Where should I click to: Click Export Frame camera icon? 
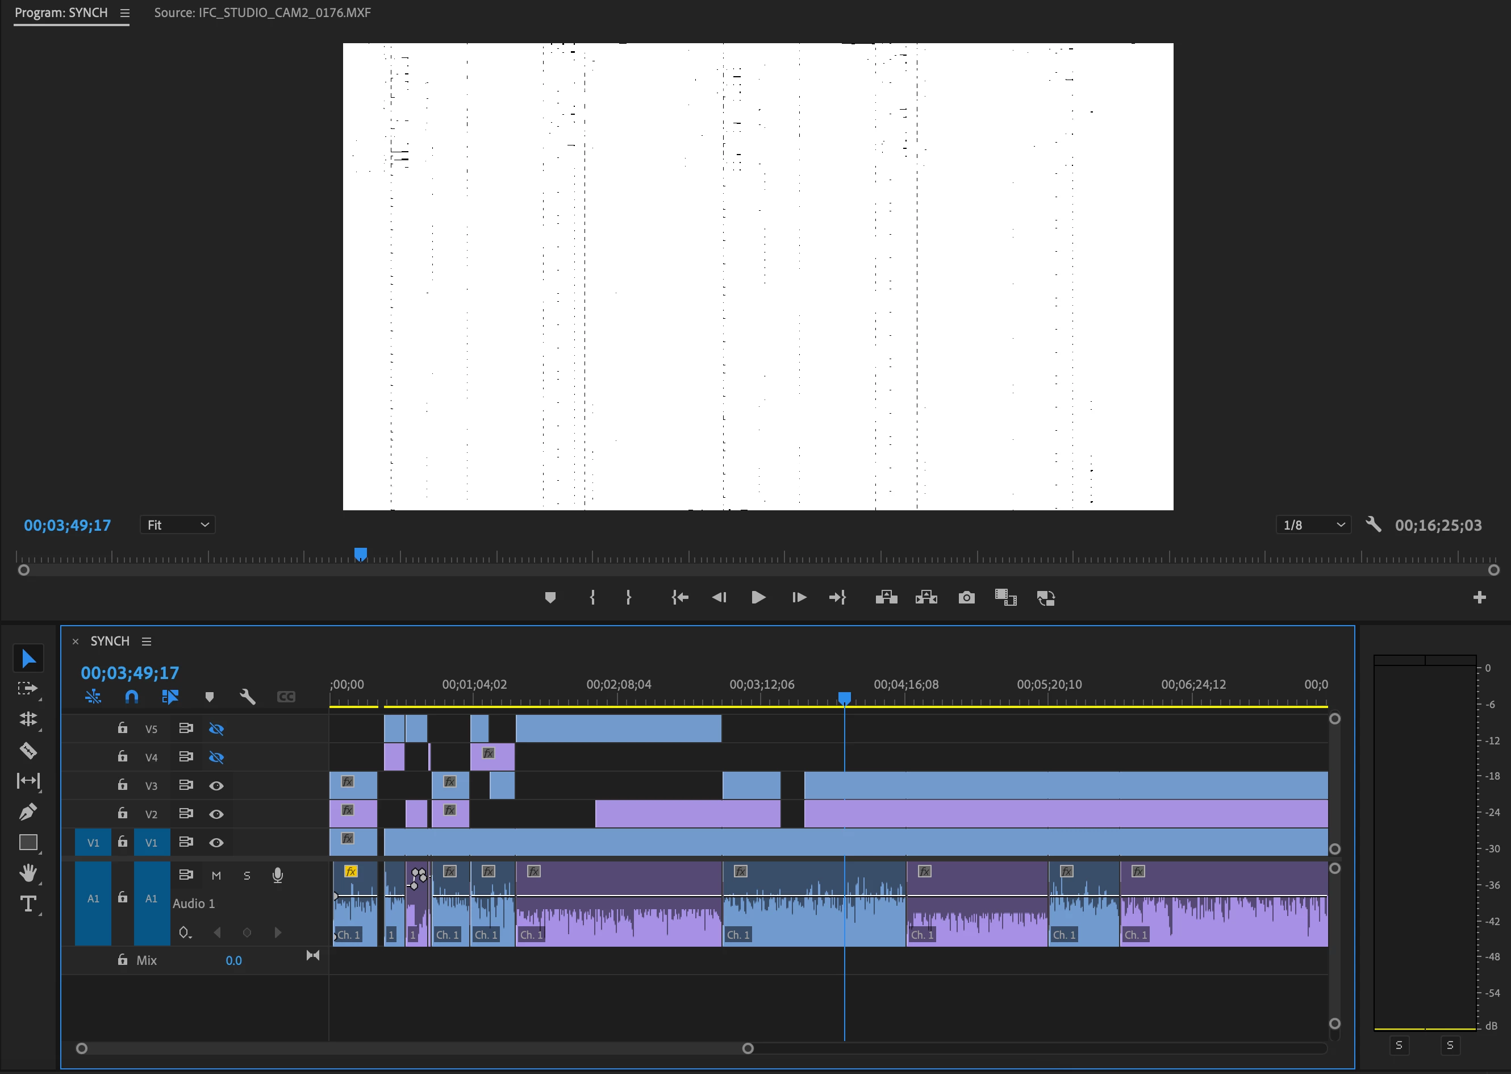tap(966, 598)
